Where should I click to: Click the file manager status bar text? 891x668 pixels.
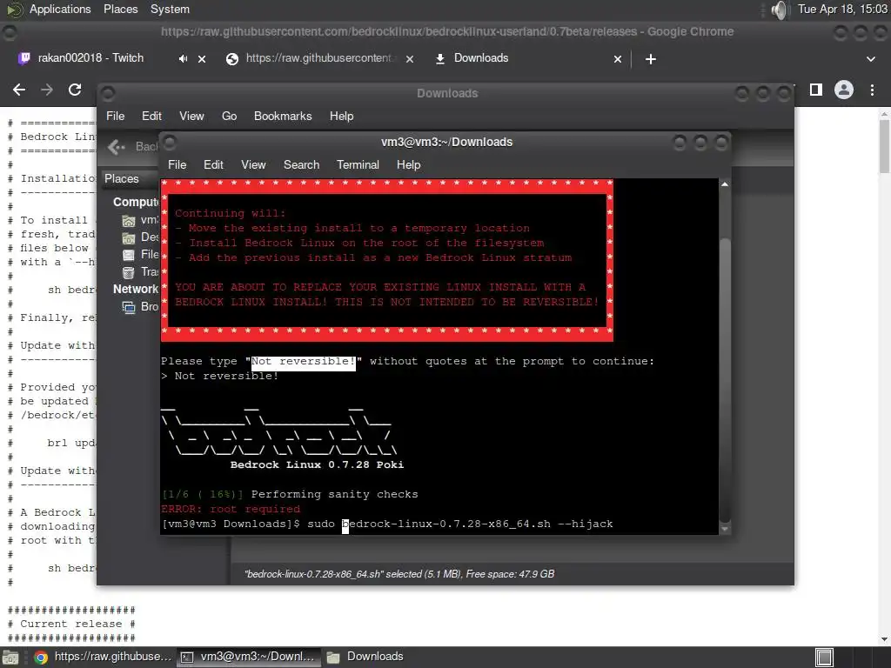point(399,574)
